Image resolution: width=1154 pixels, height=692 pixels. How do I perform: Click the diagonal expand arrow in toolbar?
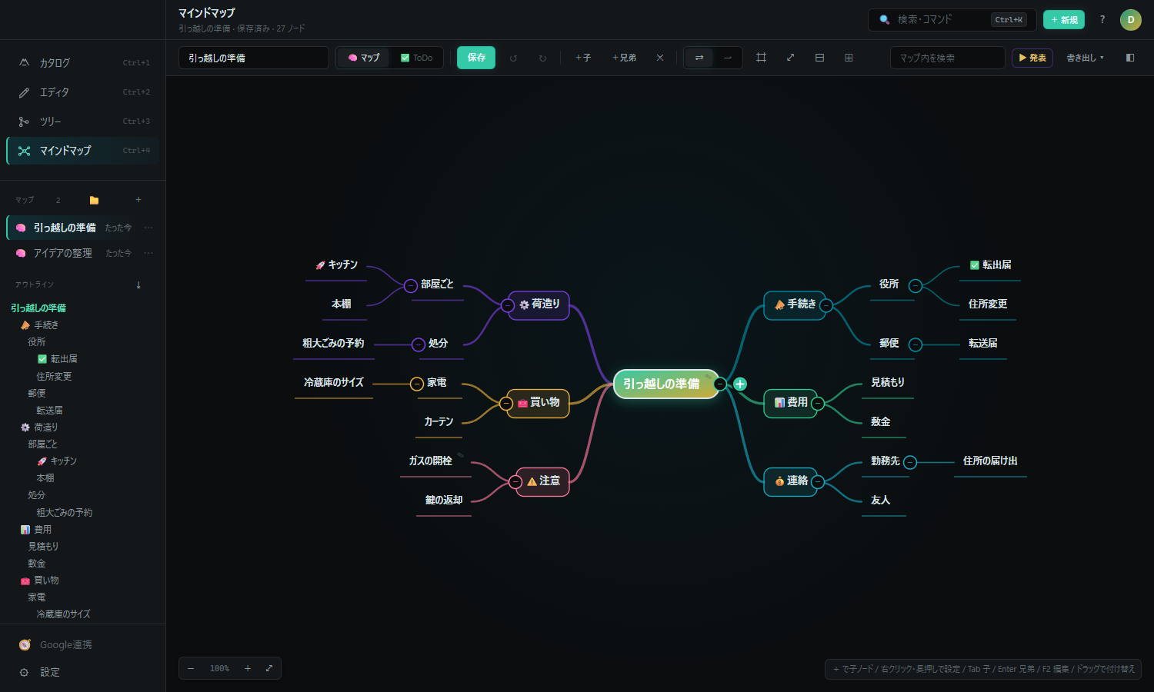tap(790, 58)
